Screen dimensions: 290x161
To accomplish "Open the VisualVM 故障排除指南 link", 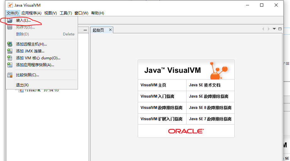I will [161, 108].
